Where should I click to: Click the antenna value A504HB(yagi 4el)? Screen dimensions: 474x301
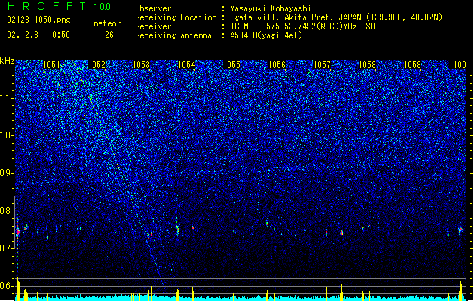point(266,35)
